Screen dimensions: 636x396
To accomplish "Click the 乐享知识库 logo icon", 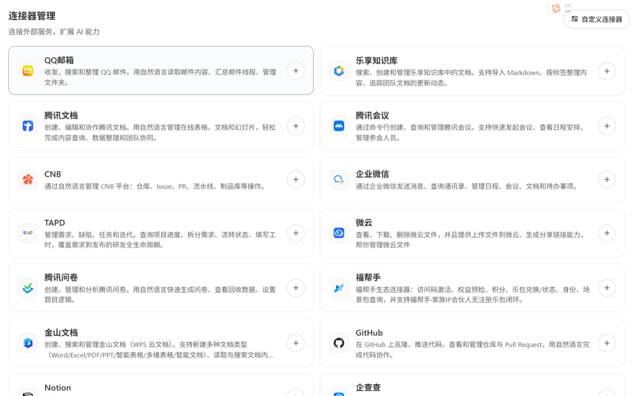I will [339, 71].
